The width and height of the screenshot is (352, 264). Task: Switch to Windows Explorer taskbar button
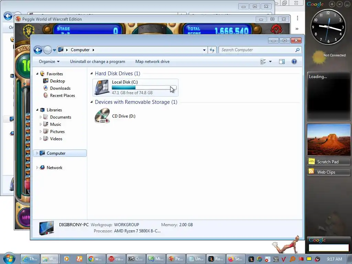click(49, 259)
